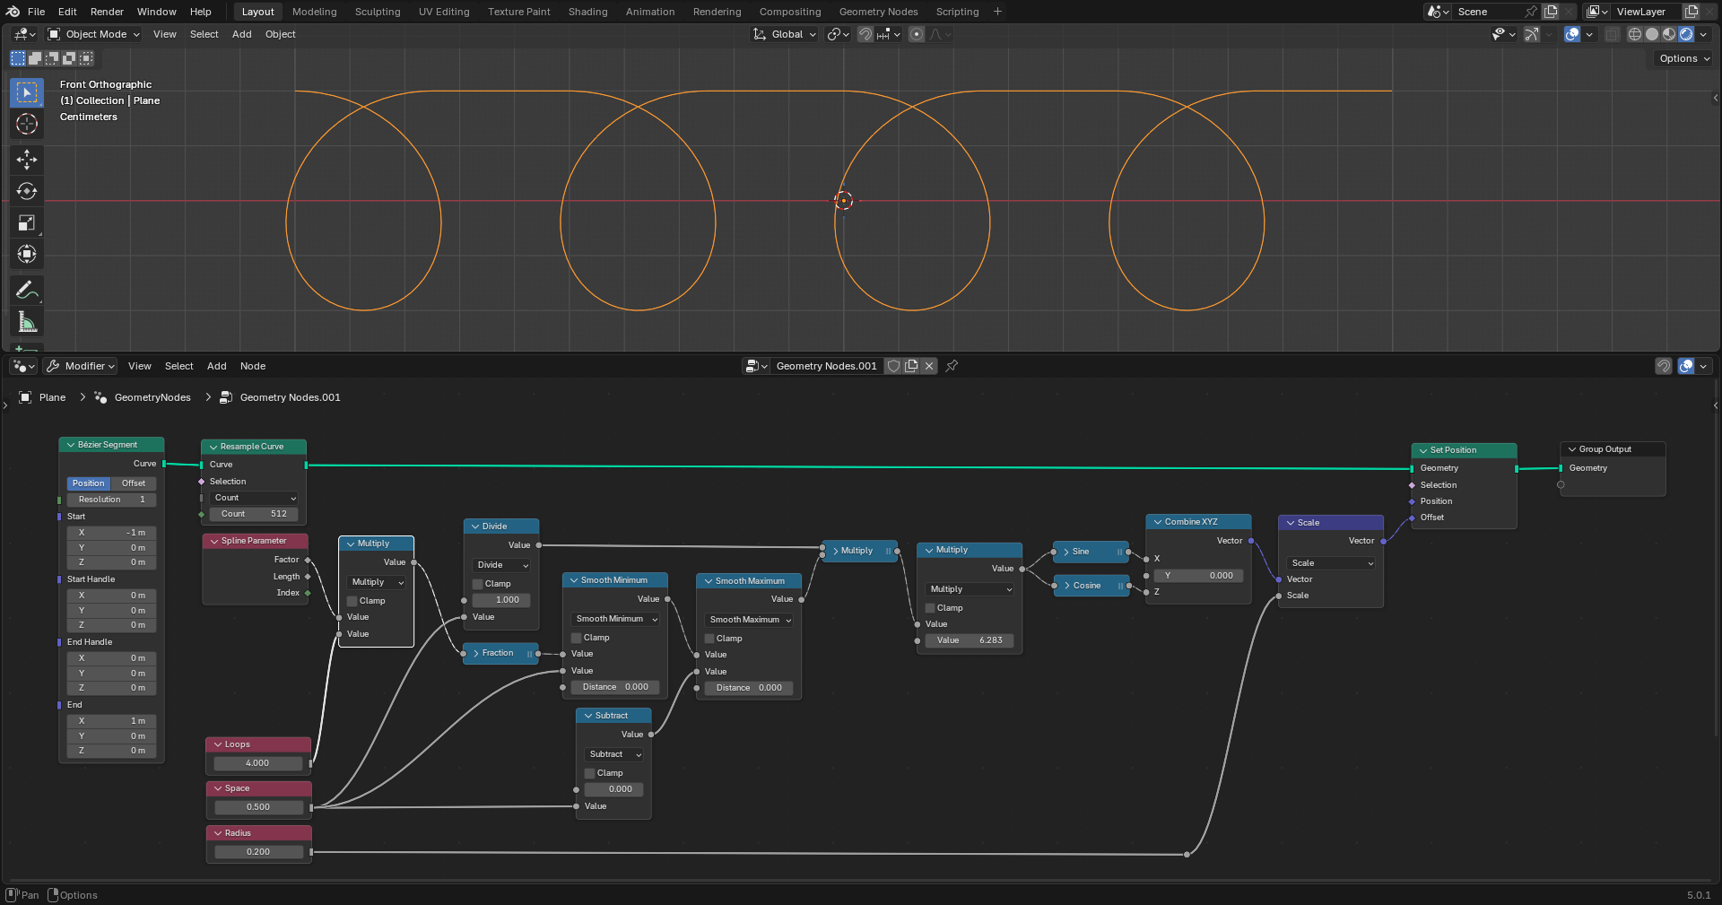Click GeometryNodes in the breadcrumb path

[x=152, y=397]
